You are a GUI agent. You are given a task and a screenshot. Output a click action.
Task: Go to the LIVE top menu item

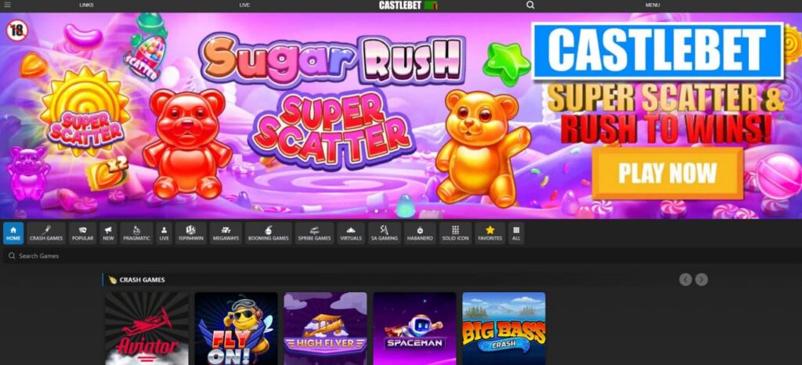(244, 5)
